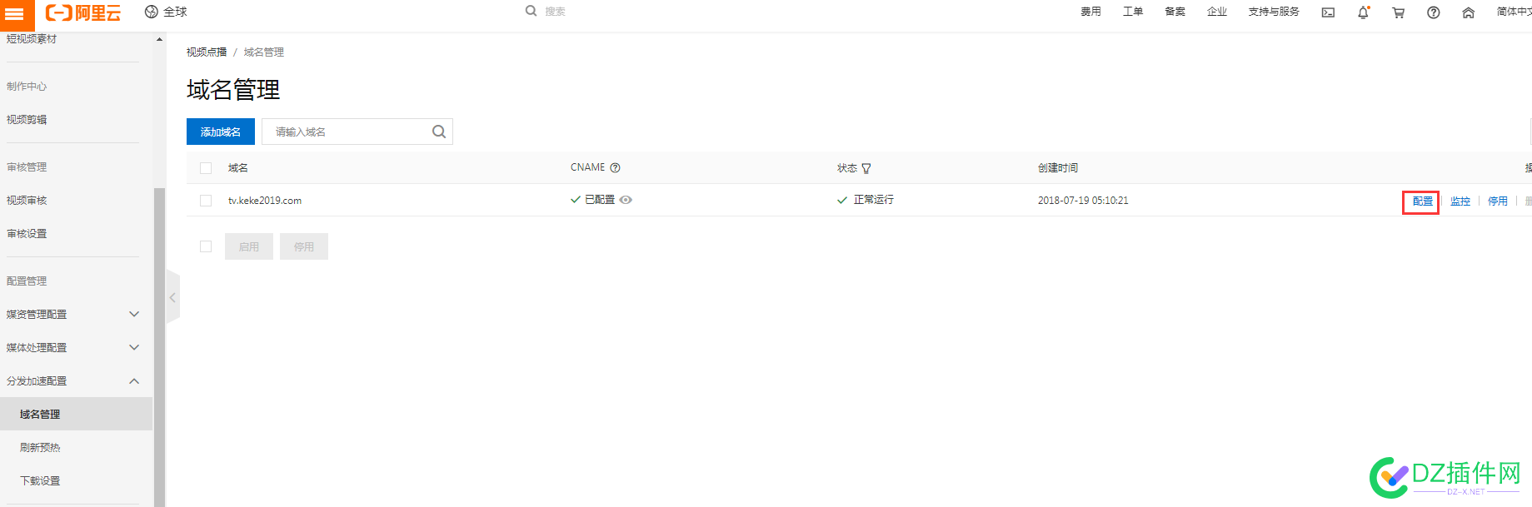
Task: Open the global region selector
Action: 166,12
